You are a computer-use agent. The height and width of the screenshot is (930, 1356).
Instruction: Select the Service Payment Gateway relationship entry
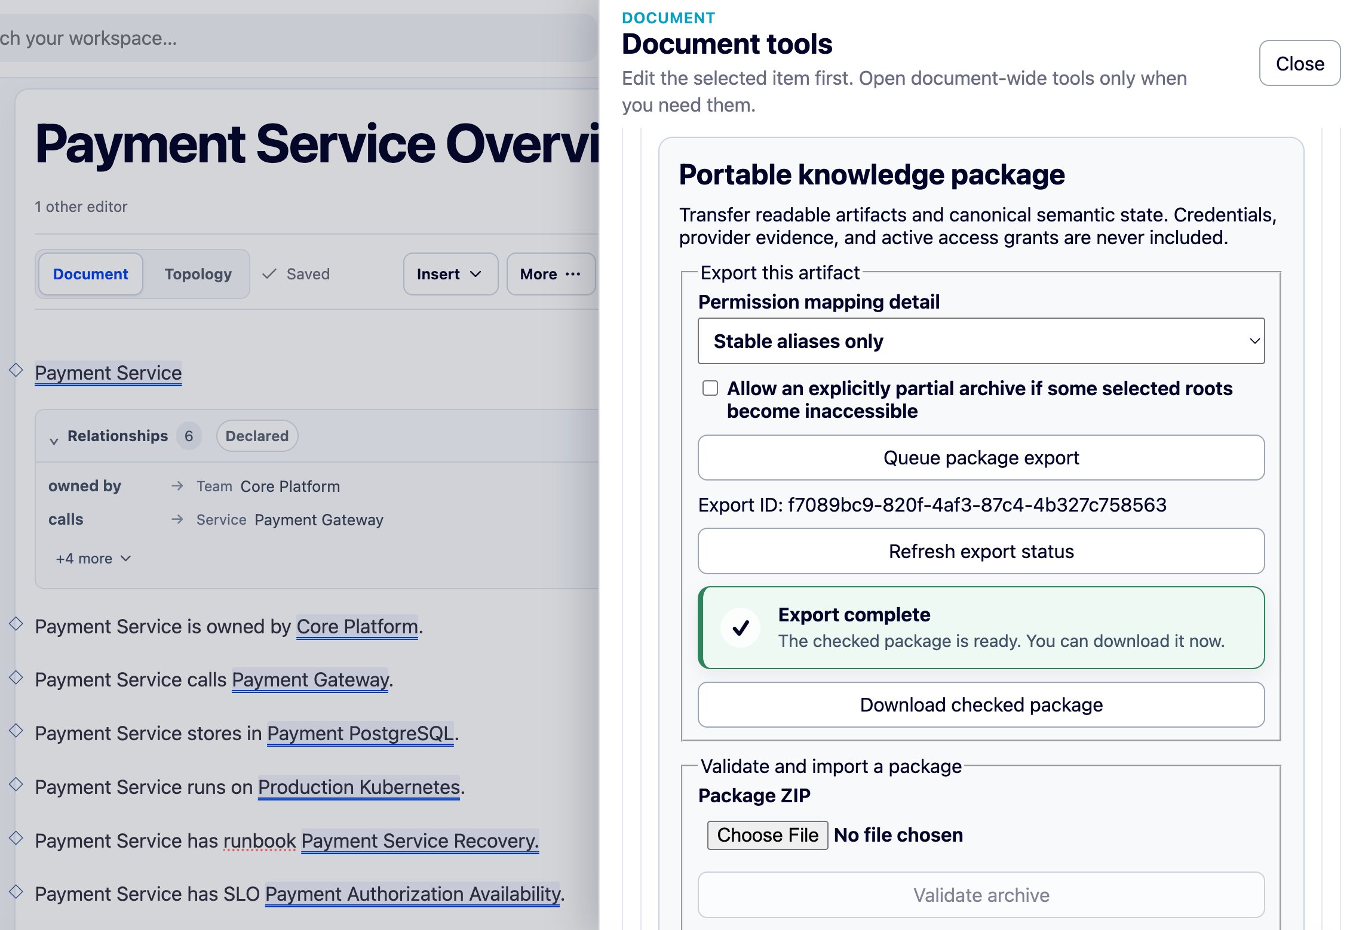[x=290, y=519]
